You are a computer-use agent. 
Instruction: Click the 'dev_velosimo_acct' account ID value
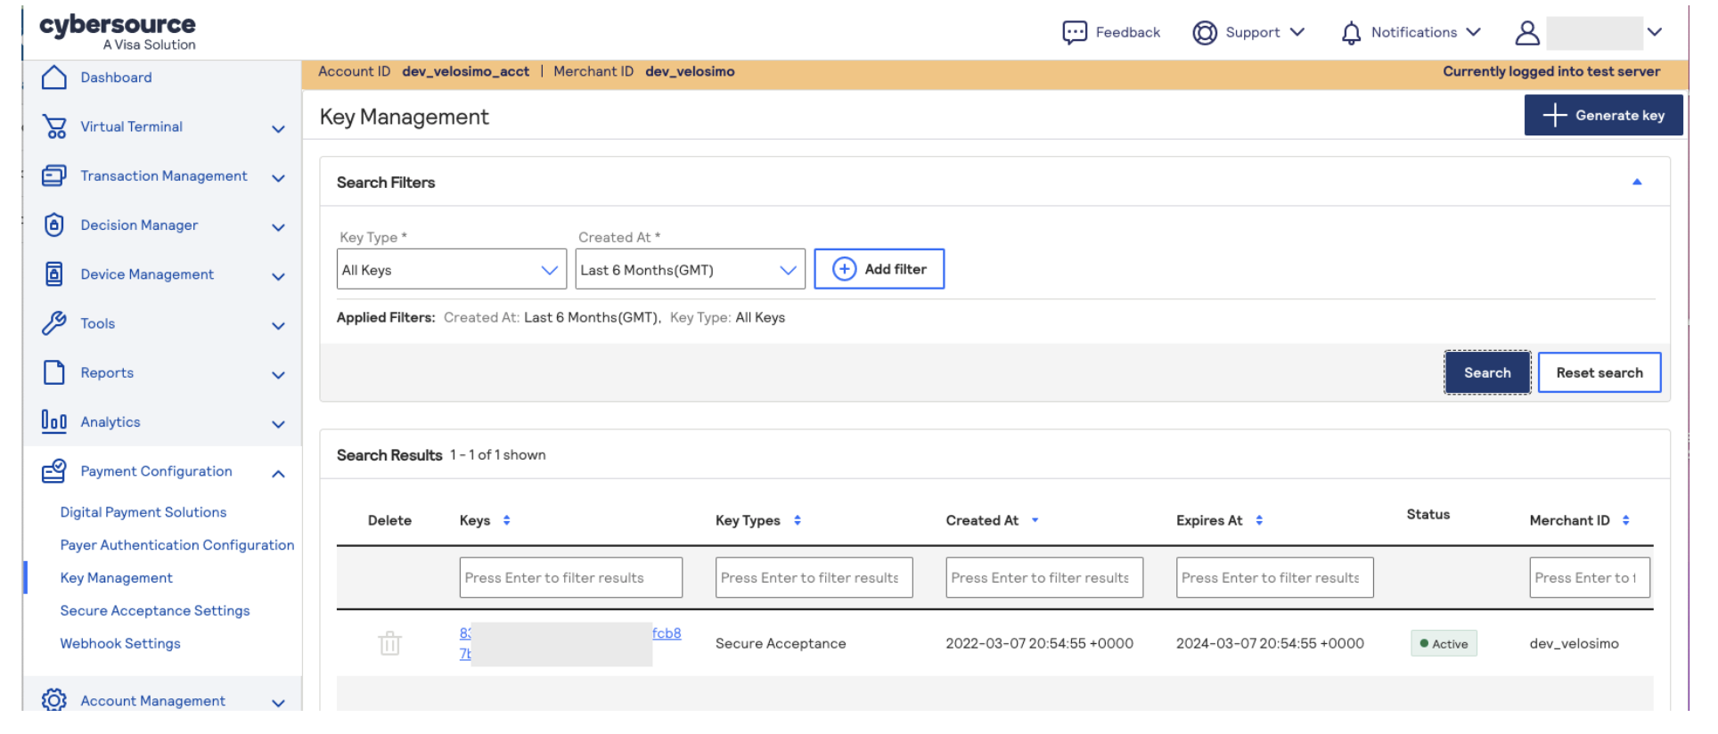click(466, 71)
